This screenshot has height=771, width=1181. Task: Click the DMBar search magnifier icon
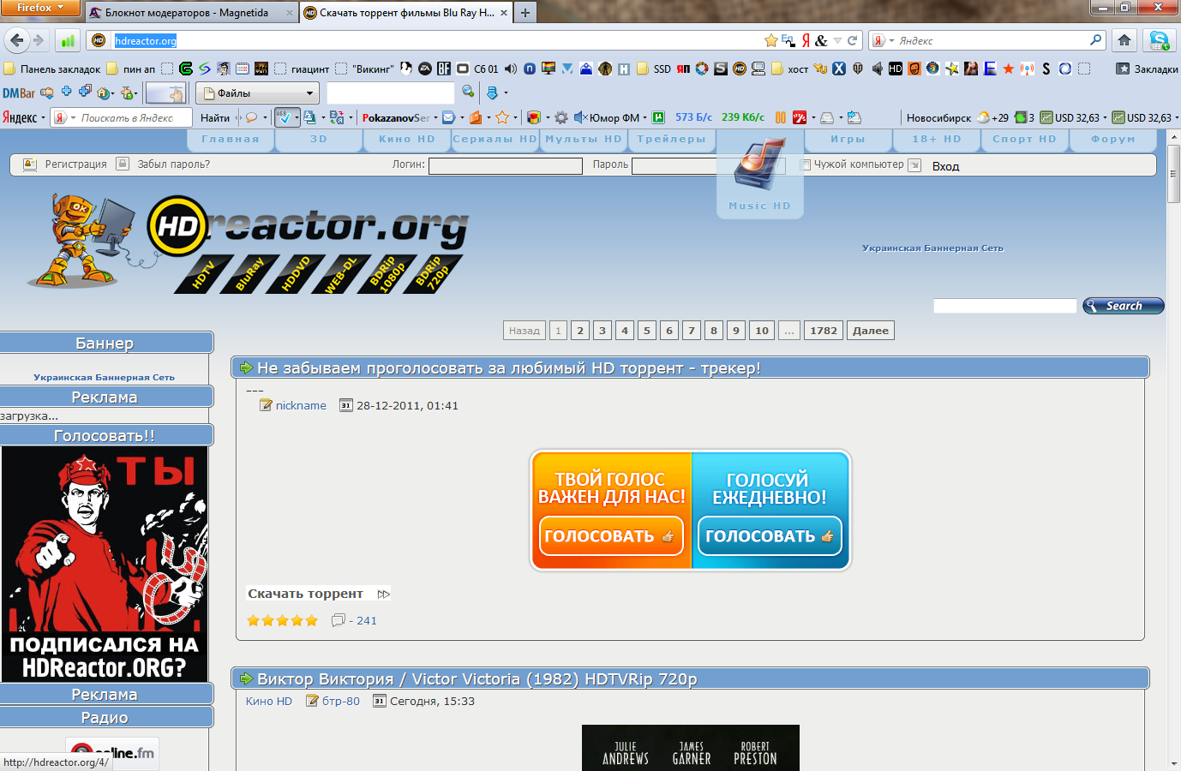point(468,92)
